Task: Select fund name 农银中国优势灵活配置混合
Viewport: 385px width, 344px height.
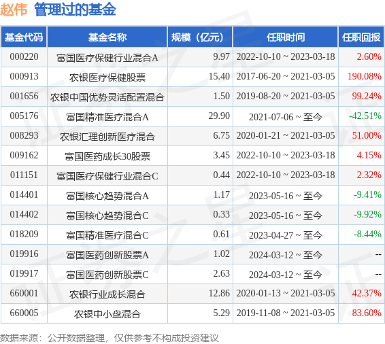Action: [x=107, y=97]
